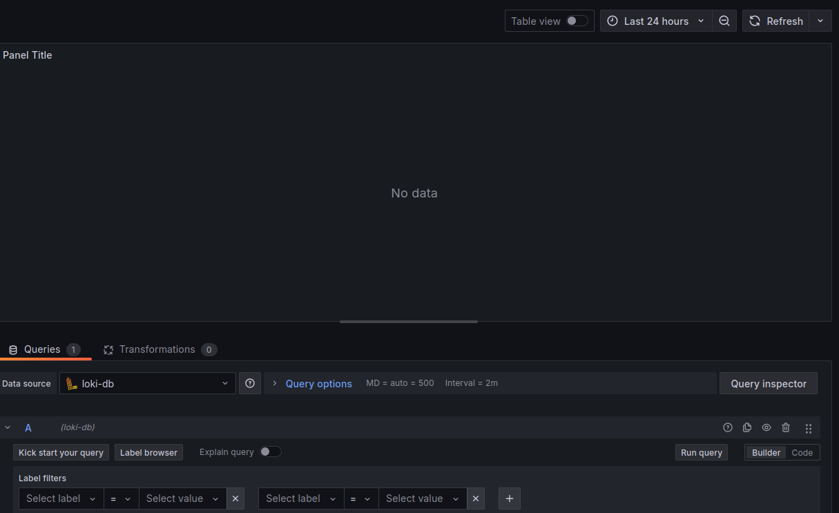The image size is (839, 513).
Task: Open the query help icon for query A
Action: [727, 427]
